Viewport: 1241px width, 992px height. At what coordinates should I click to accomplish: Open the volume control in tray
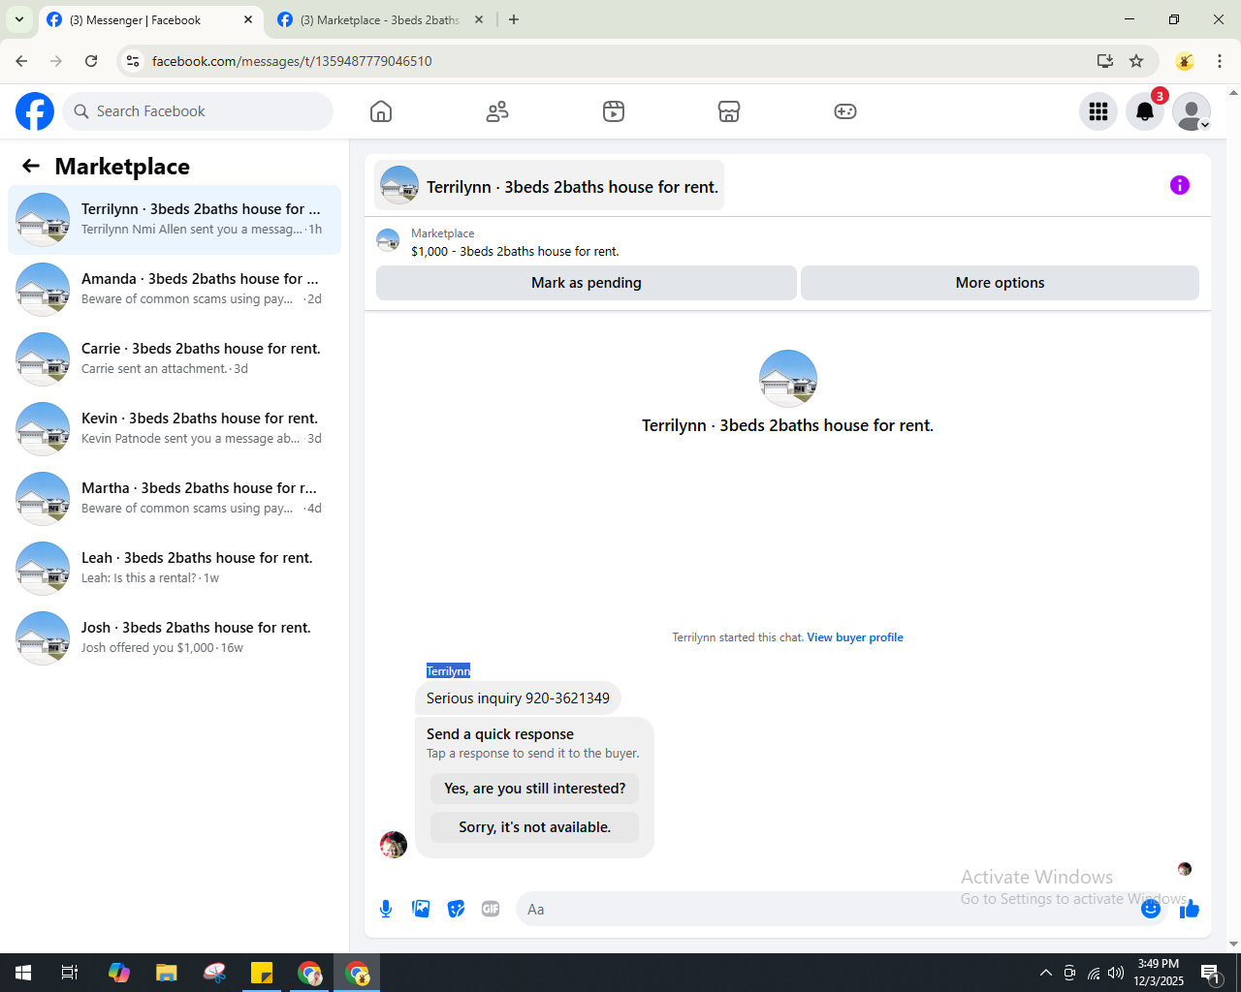(1116, 973)
